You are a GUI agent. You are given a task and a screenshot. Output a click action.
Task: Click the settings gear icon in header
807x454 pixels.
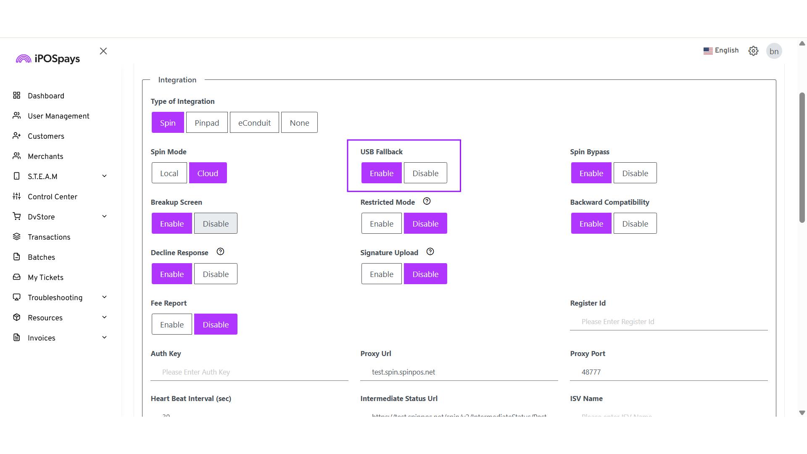coord(753,51)
